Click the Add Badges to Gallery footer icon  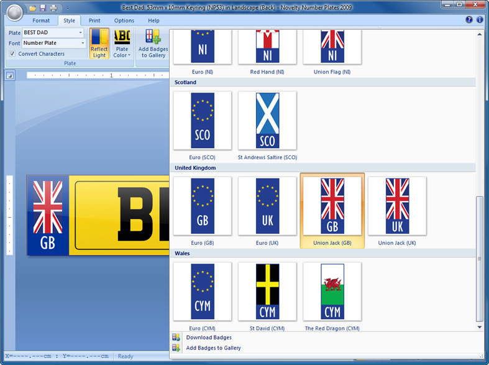coord(176,348)
